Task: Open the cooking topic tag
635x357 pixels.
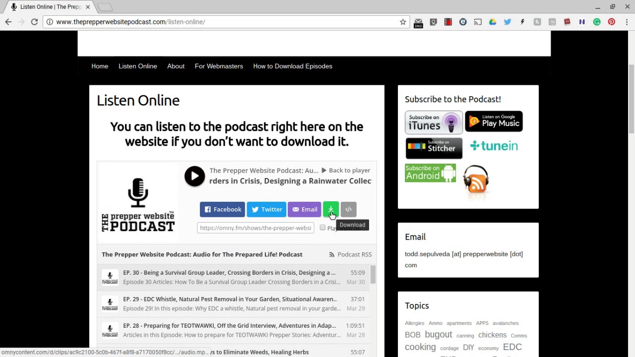Action: point(420,347)
